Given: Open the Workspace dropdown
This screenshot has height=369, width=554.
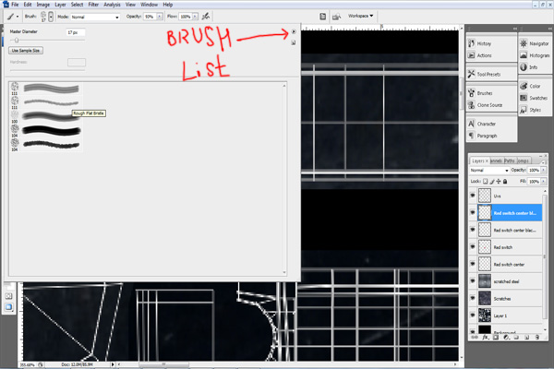Looking at the screenshot, I should 360,16.
